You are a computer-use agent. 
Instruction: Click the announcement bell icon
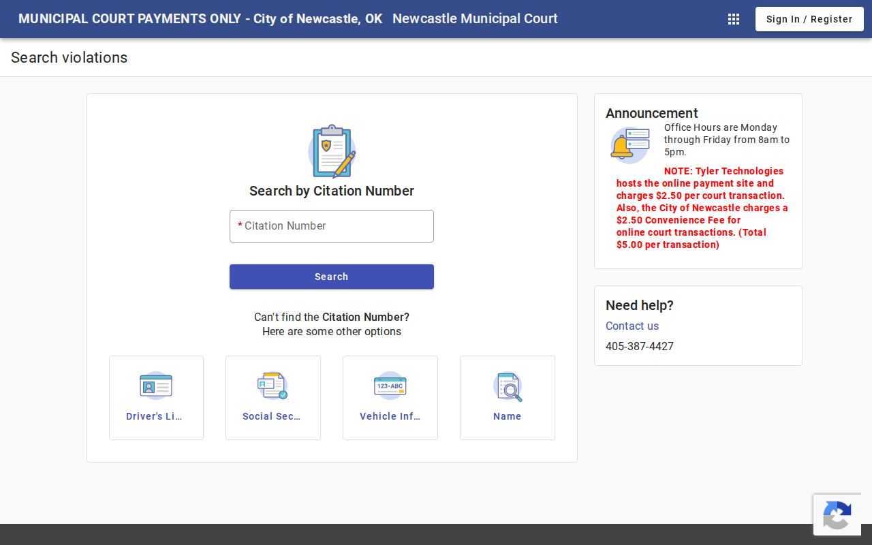[x=630, y=145]
